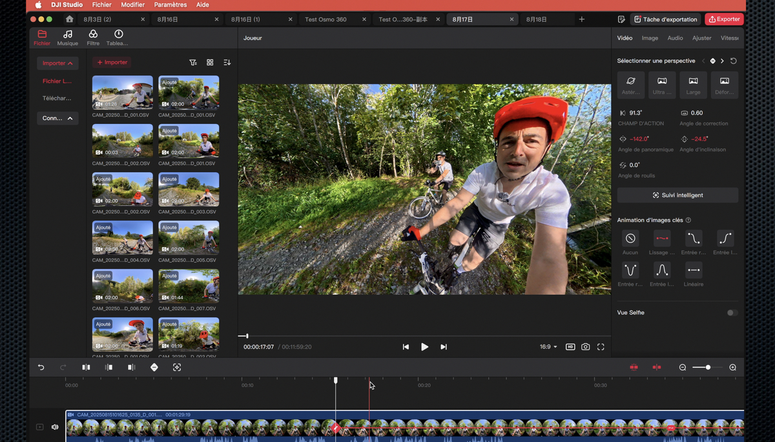Take a snapshot with the camera icon
Screen dimensions: 775x442
pos(585,346)
